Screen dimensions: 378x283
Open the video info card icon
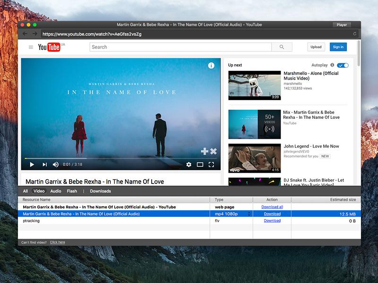(211, 66)
